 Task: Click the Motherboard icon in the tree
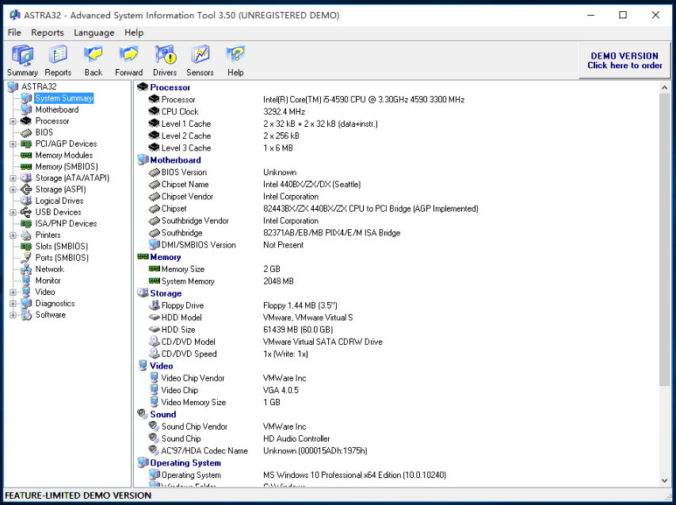click(26, 109)
